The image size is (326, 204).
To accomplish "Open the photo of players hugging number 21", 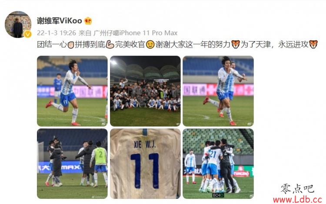I will click(218, 164).
